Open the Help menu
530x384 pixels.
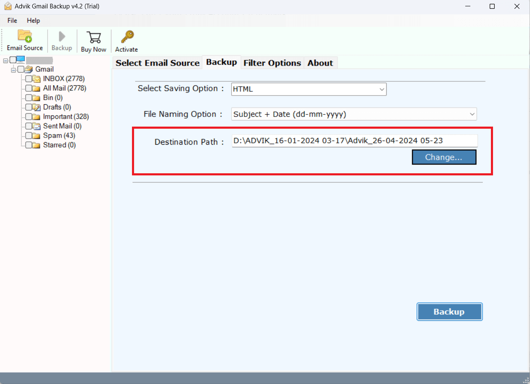click(x=33, y=21)
